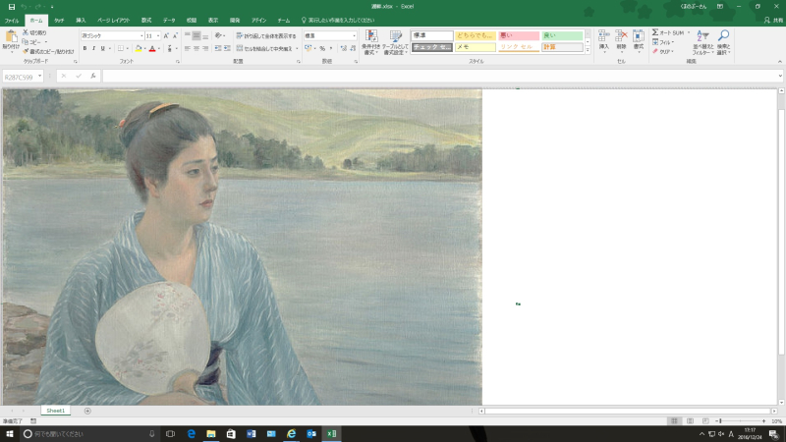
Task: Cut the selection with the scissors icon
Action: tap(26, 32)
